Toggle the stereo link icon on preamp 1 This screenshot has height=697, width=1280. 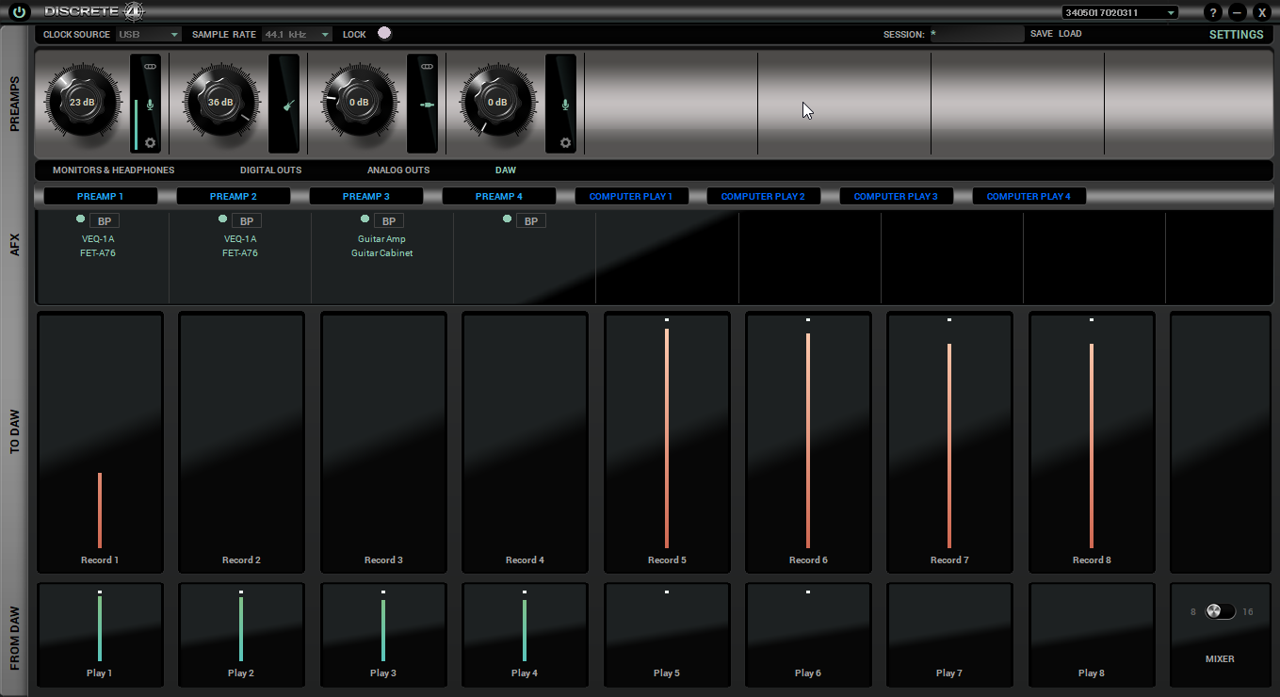pyautogui.click(x=150, y=67)
